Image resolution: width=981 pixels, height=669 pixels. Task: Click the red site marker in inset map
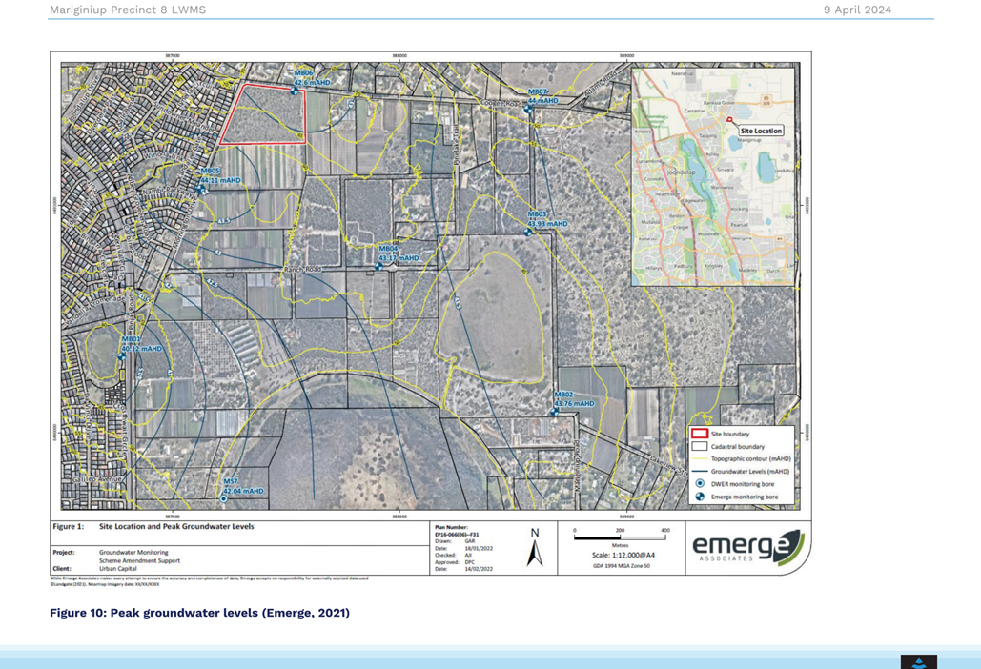coord(729,119)
